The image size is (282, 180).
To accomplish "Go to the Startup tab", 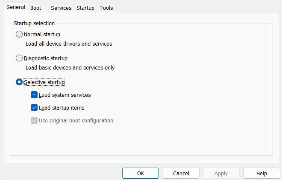I will pyautogui.click(x=85, y=8).
